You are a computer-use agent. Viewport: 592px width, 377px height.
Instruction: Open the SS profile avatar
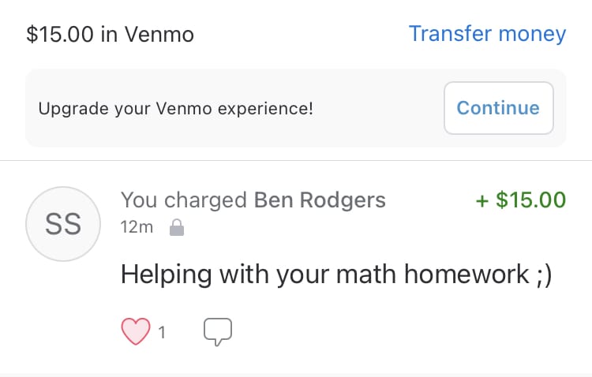pyautogui.click(x=63, y=224)
